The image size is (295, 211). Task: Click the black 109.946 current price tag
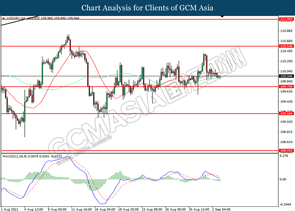click(286, 76)
